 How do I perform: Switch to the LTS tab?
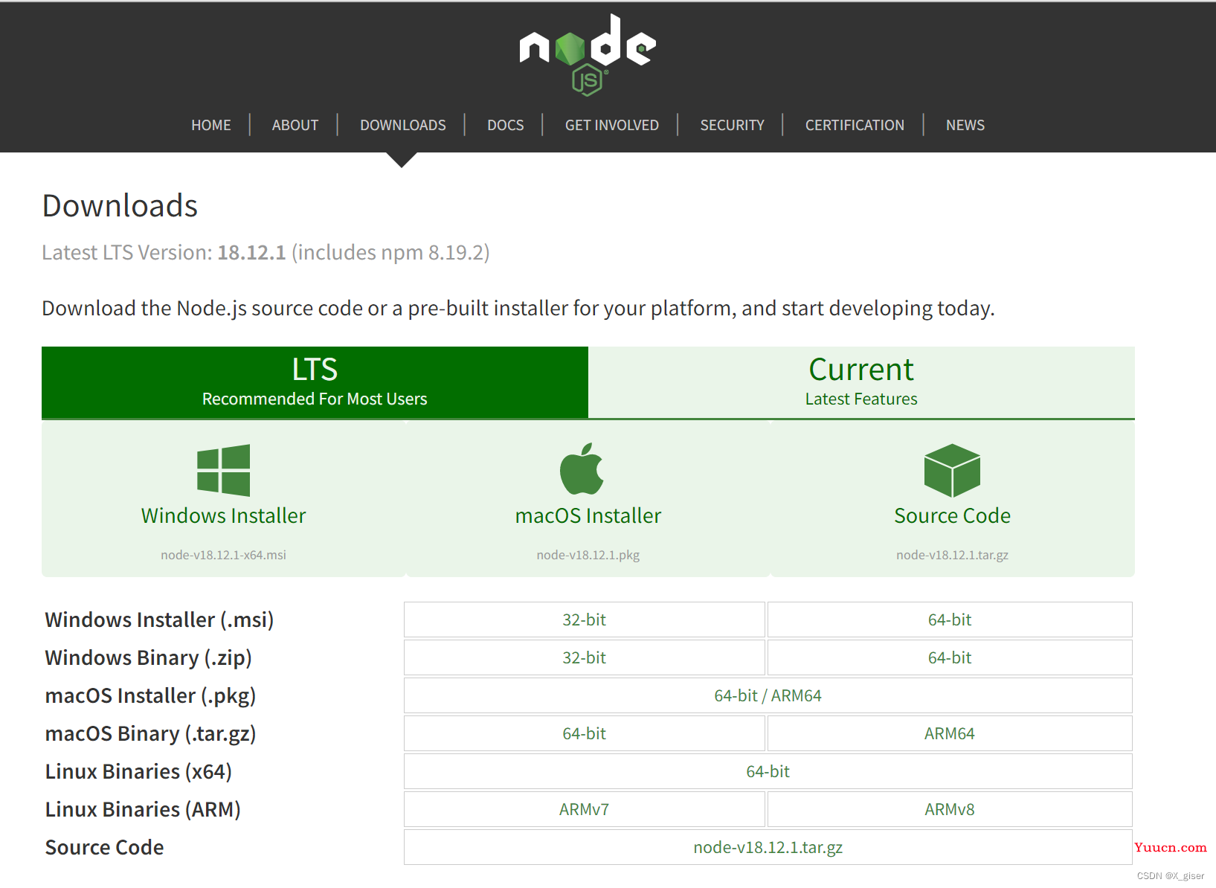pyautogui.click(x=315, y=382)
